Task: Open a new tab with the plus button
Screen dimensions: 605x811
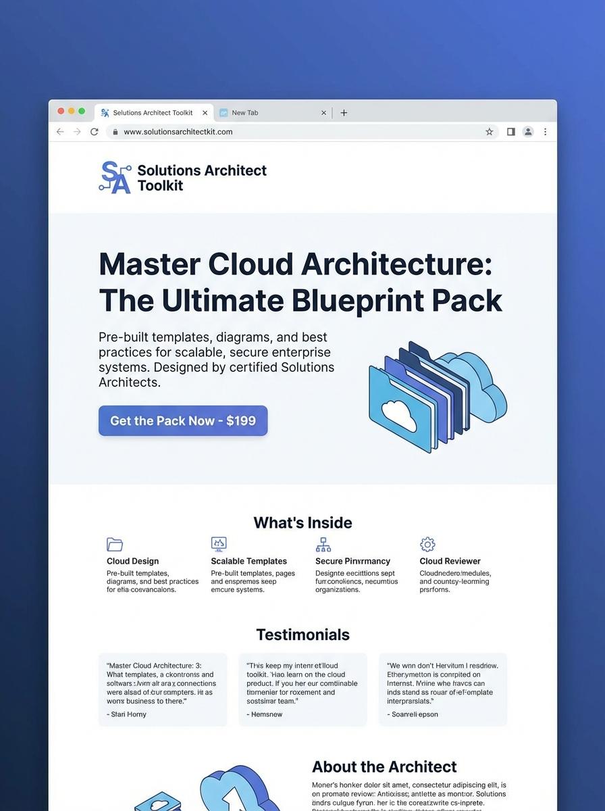Action: tap(344, 112)
